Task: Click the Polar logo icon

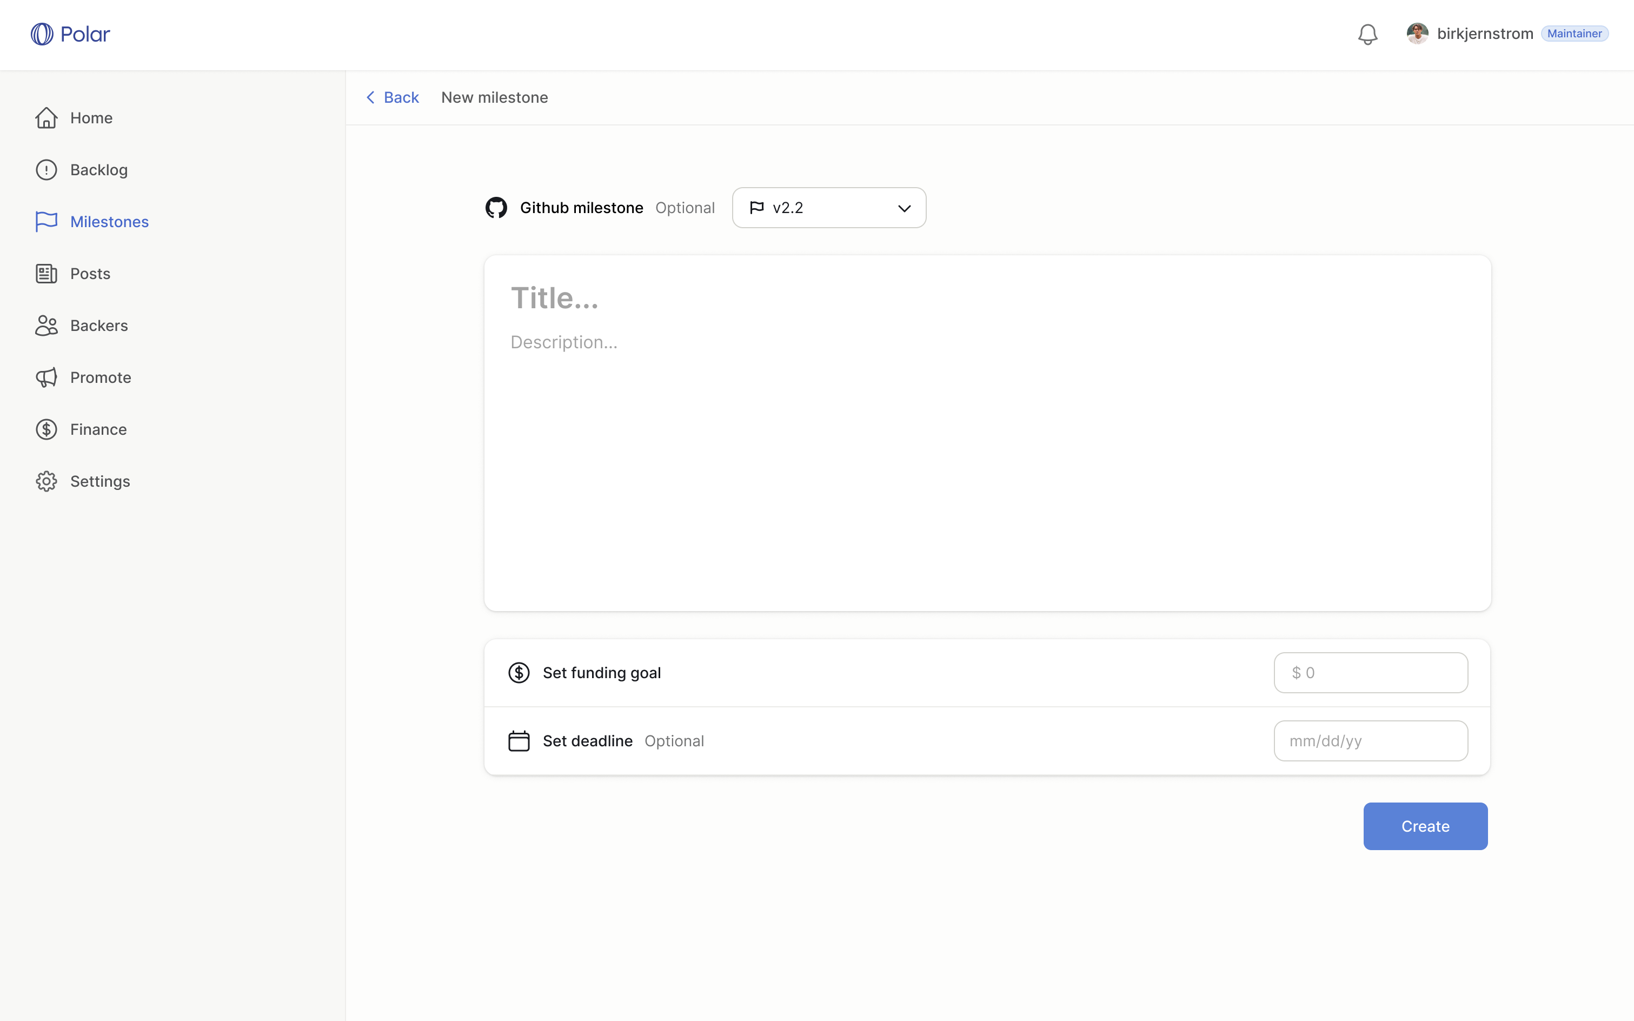Action: point(42,34)
